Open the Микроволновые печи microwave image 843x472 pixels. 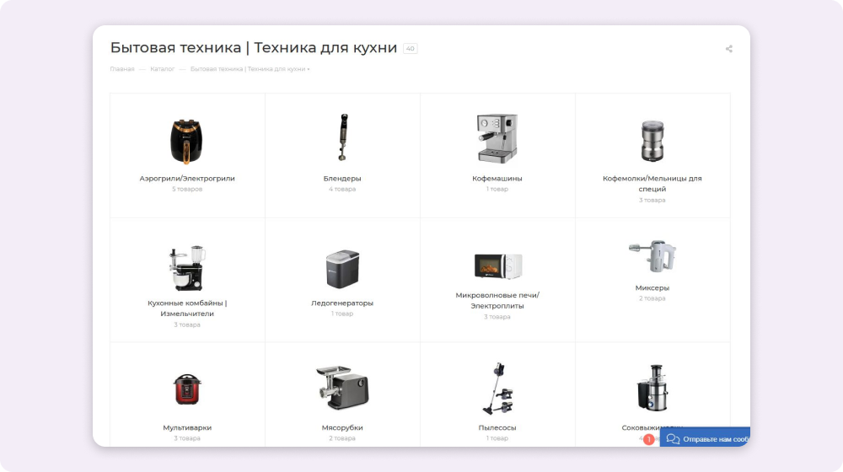click(498, 265)
